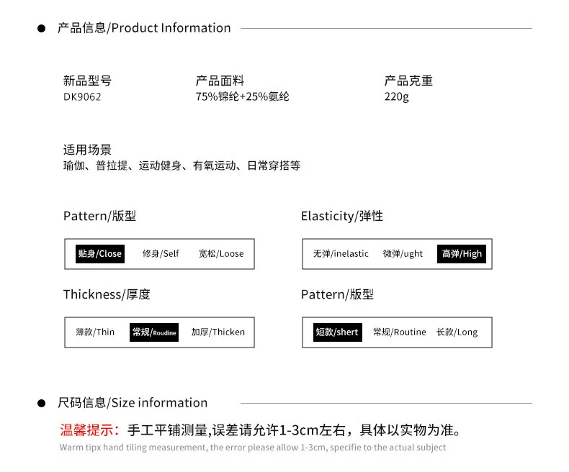Click the bullet dot before Size information
569x472 pixels.
[x=41, y=403]
